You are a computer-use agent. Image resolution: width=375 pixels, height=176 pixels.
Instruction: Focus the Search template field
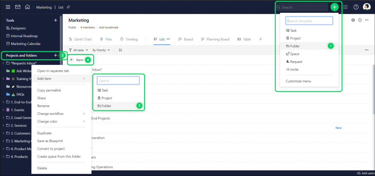click(x=309, y=21)
